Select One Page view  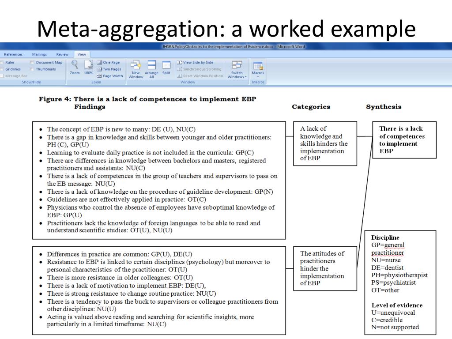pos(108,62)
